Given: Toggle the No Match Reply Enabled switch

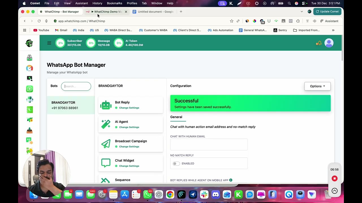Looking at the screenshot, I should 176,164.
